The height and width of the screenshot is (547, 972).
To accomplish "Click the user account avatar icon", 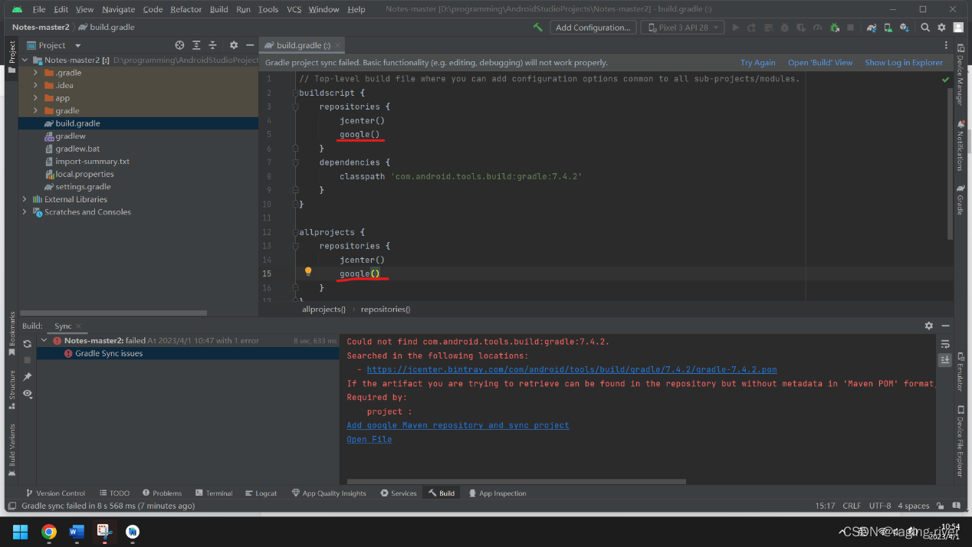I will (x=958, y=28).
